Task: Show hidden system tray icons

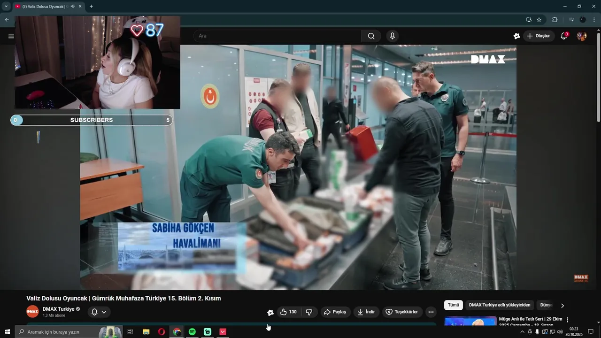Action: [522, 332]
